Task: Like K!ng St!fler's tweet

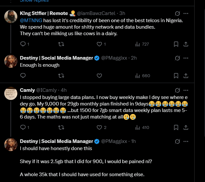Action: (99, 44)
